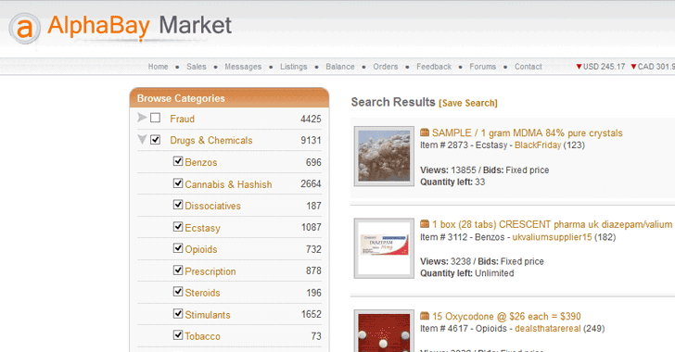
Task: Collapse the Drugs & Chemicals category arrow
Action: [142, 140]
